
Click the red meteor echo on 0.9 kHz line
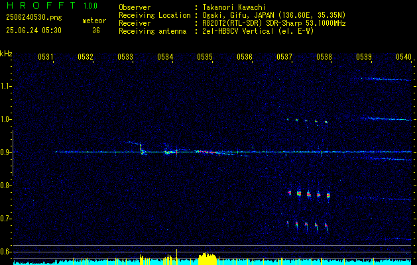coord(208,152)
